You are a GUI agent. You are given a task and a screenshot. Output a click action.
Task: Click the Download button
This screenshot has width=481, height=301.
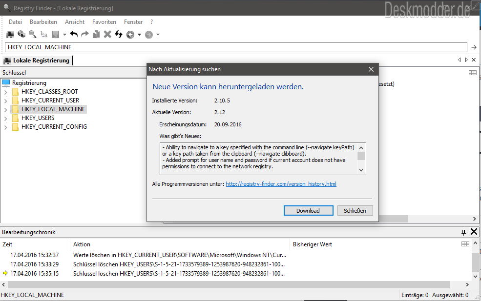[x=308, y=211]
